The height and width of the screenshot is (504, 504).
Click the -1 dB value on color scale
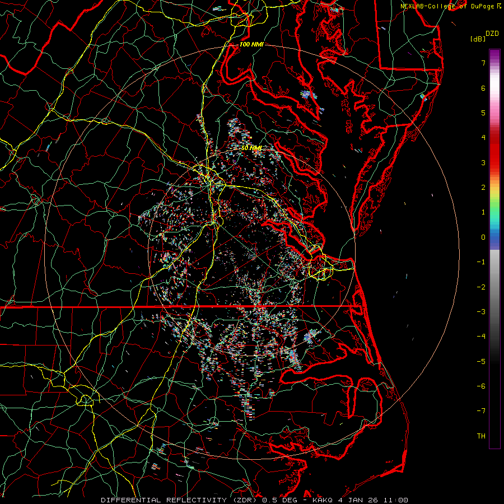pos(481,262)
